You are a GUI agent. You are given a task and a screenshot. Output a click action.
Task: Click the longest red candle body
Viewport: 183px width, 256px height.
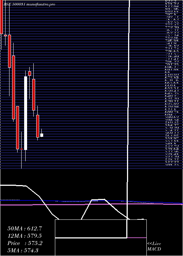point(14,87)
